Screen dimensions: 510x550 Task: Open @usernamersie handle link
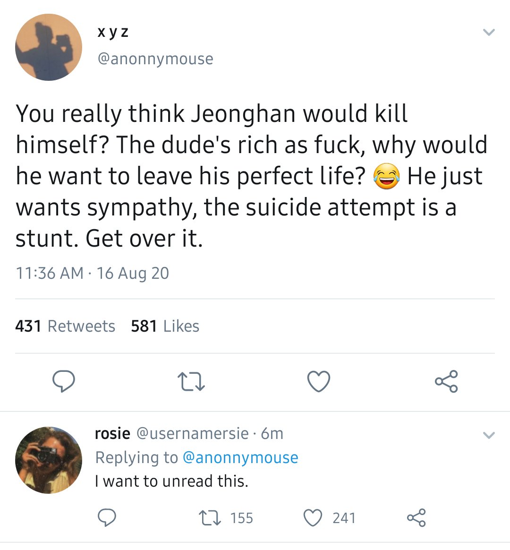pos(192,434)
